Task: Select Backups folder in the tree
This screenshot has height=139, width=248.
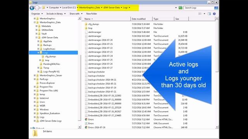Action: coord(47,45)
